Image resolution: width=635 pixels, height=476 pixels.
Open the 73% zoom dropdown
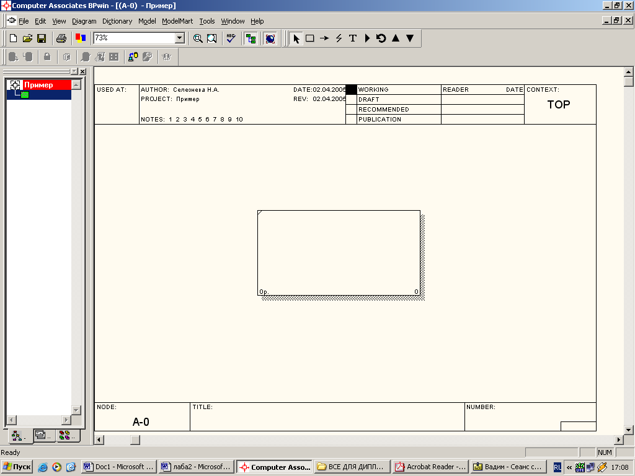[x=180, y=38]
